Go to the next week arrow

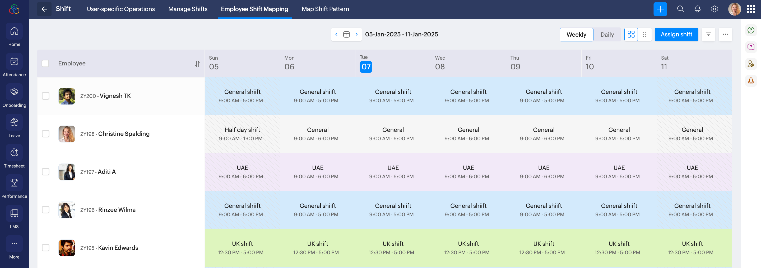point(356,35)
